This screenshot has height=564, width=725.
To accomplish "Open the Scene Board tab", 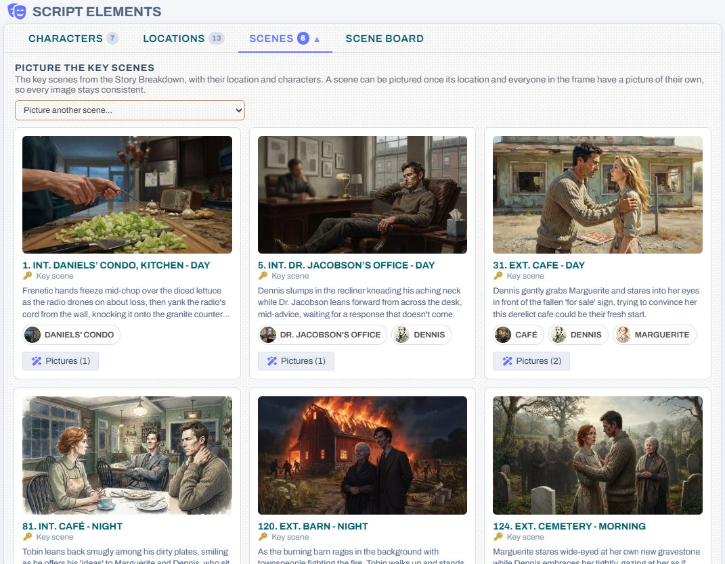I will [385, 39].
